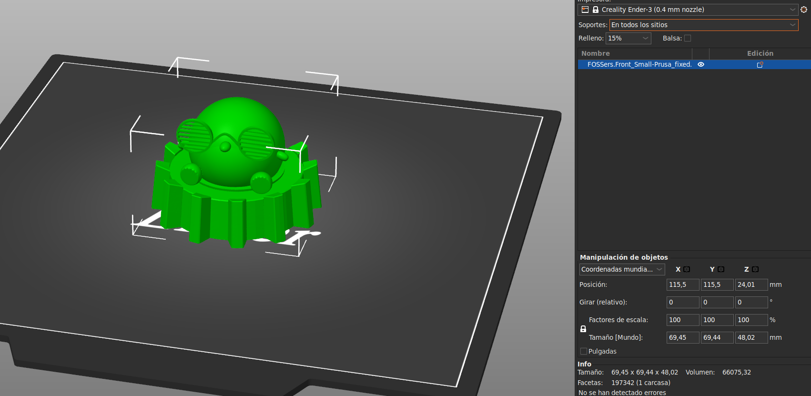Click the Posición Y field showing 115,5
The width and height of the screenshot is (811, 396).
tap(717, 284)
